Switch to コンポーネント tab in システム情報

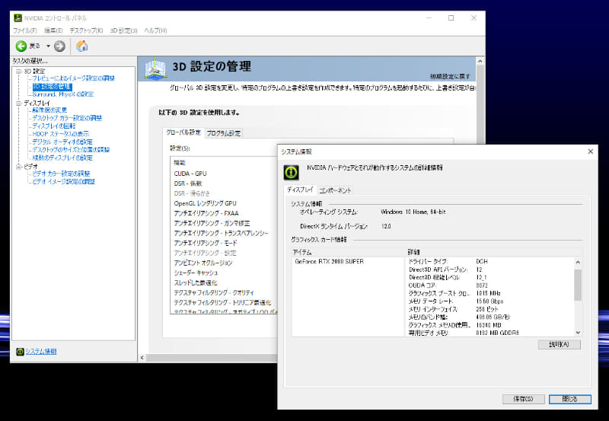(x=335, y=190)
